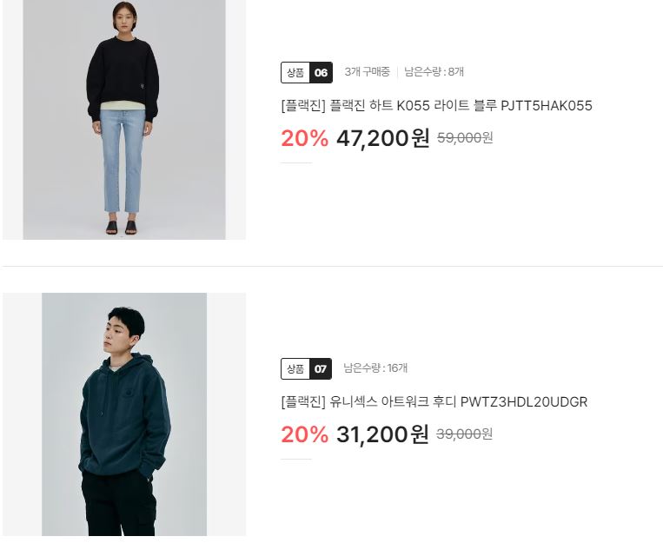This screenshot has height=543, width=663.
Task: Click the red 20% discount next to 47,200원
Action: [x=304, y=138]
